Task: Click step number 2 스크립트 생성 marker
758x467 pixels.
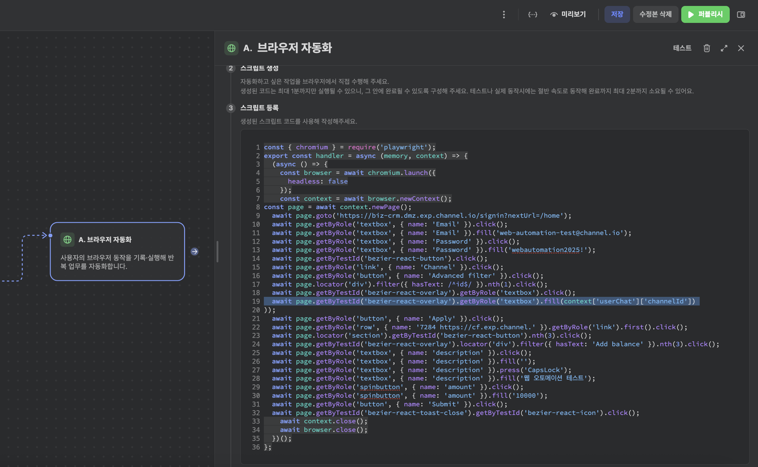Action: pos(231,68)
